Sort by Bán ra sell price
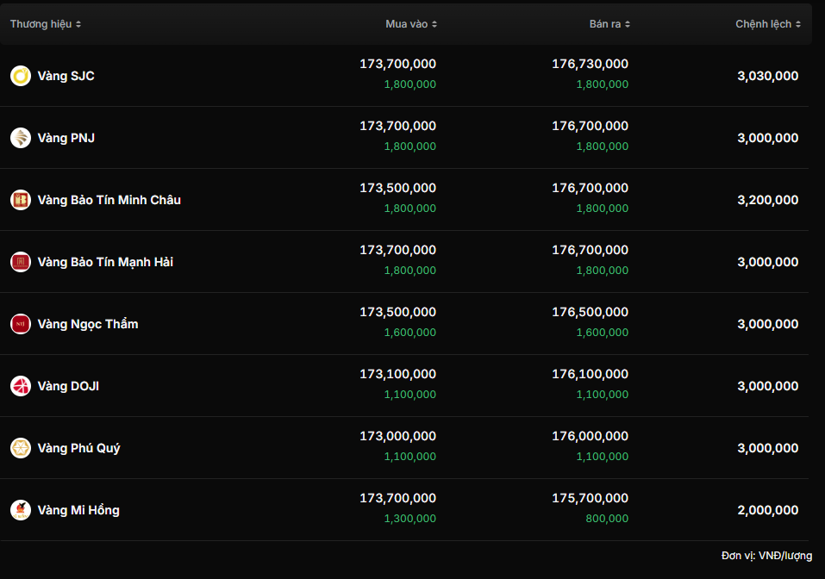The height and width of the screenshot is (579, 825). tap(609, 24)
